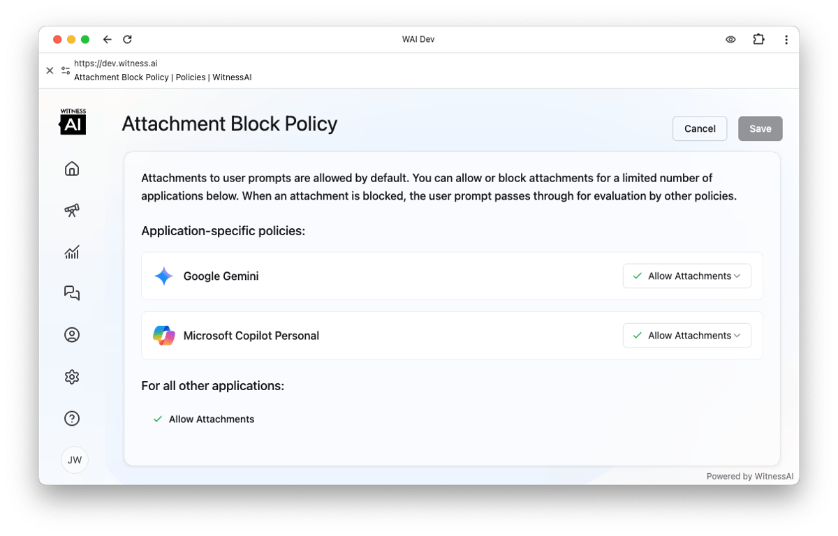
Task: Click the site settings icon by URL
Action: pos(66,70)
